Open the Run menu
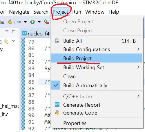The width and height of the screenshot is (145, 132). [x=77, y=12]
